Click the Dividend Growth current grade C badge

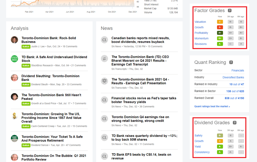[220, 141]
